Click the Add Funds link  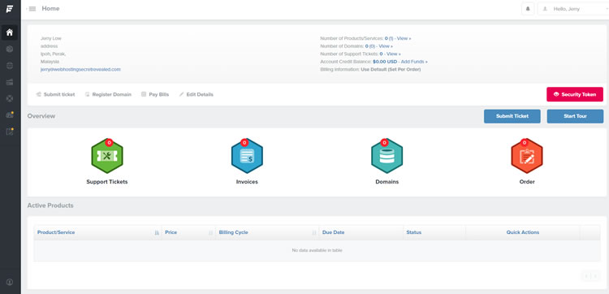tap(414, 62)
